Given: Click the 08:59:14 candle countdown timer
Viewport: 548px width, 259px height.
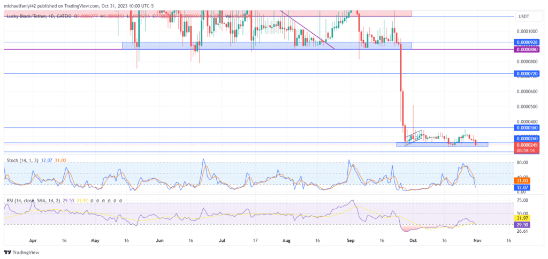Looking at the screenshot, I should pos(527,150).
